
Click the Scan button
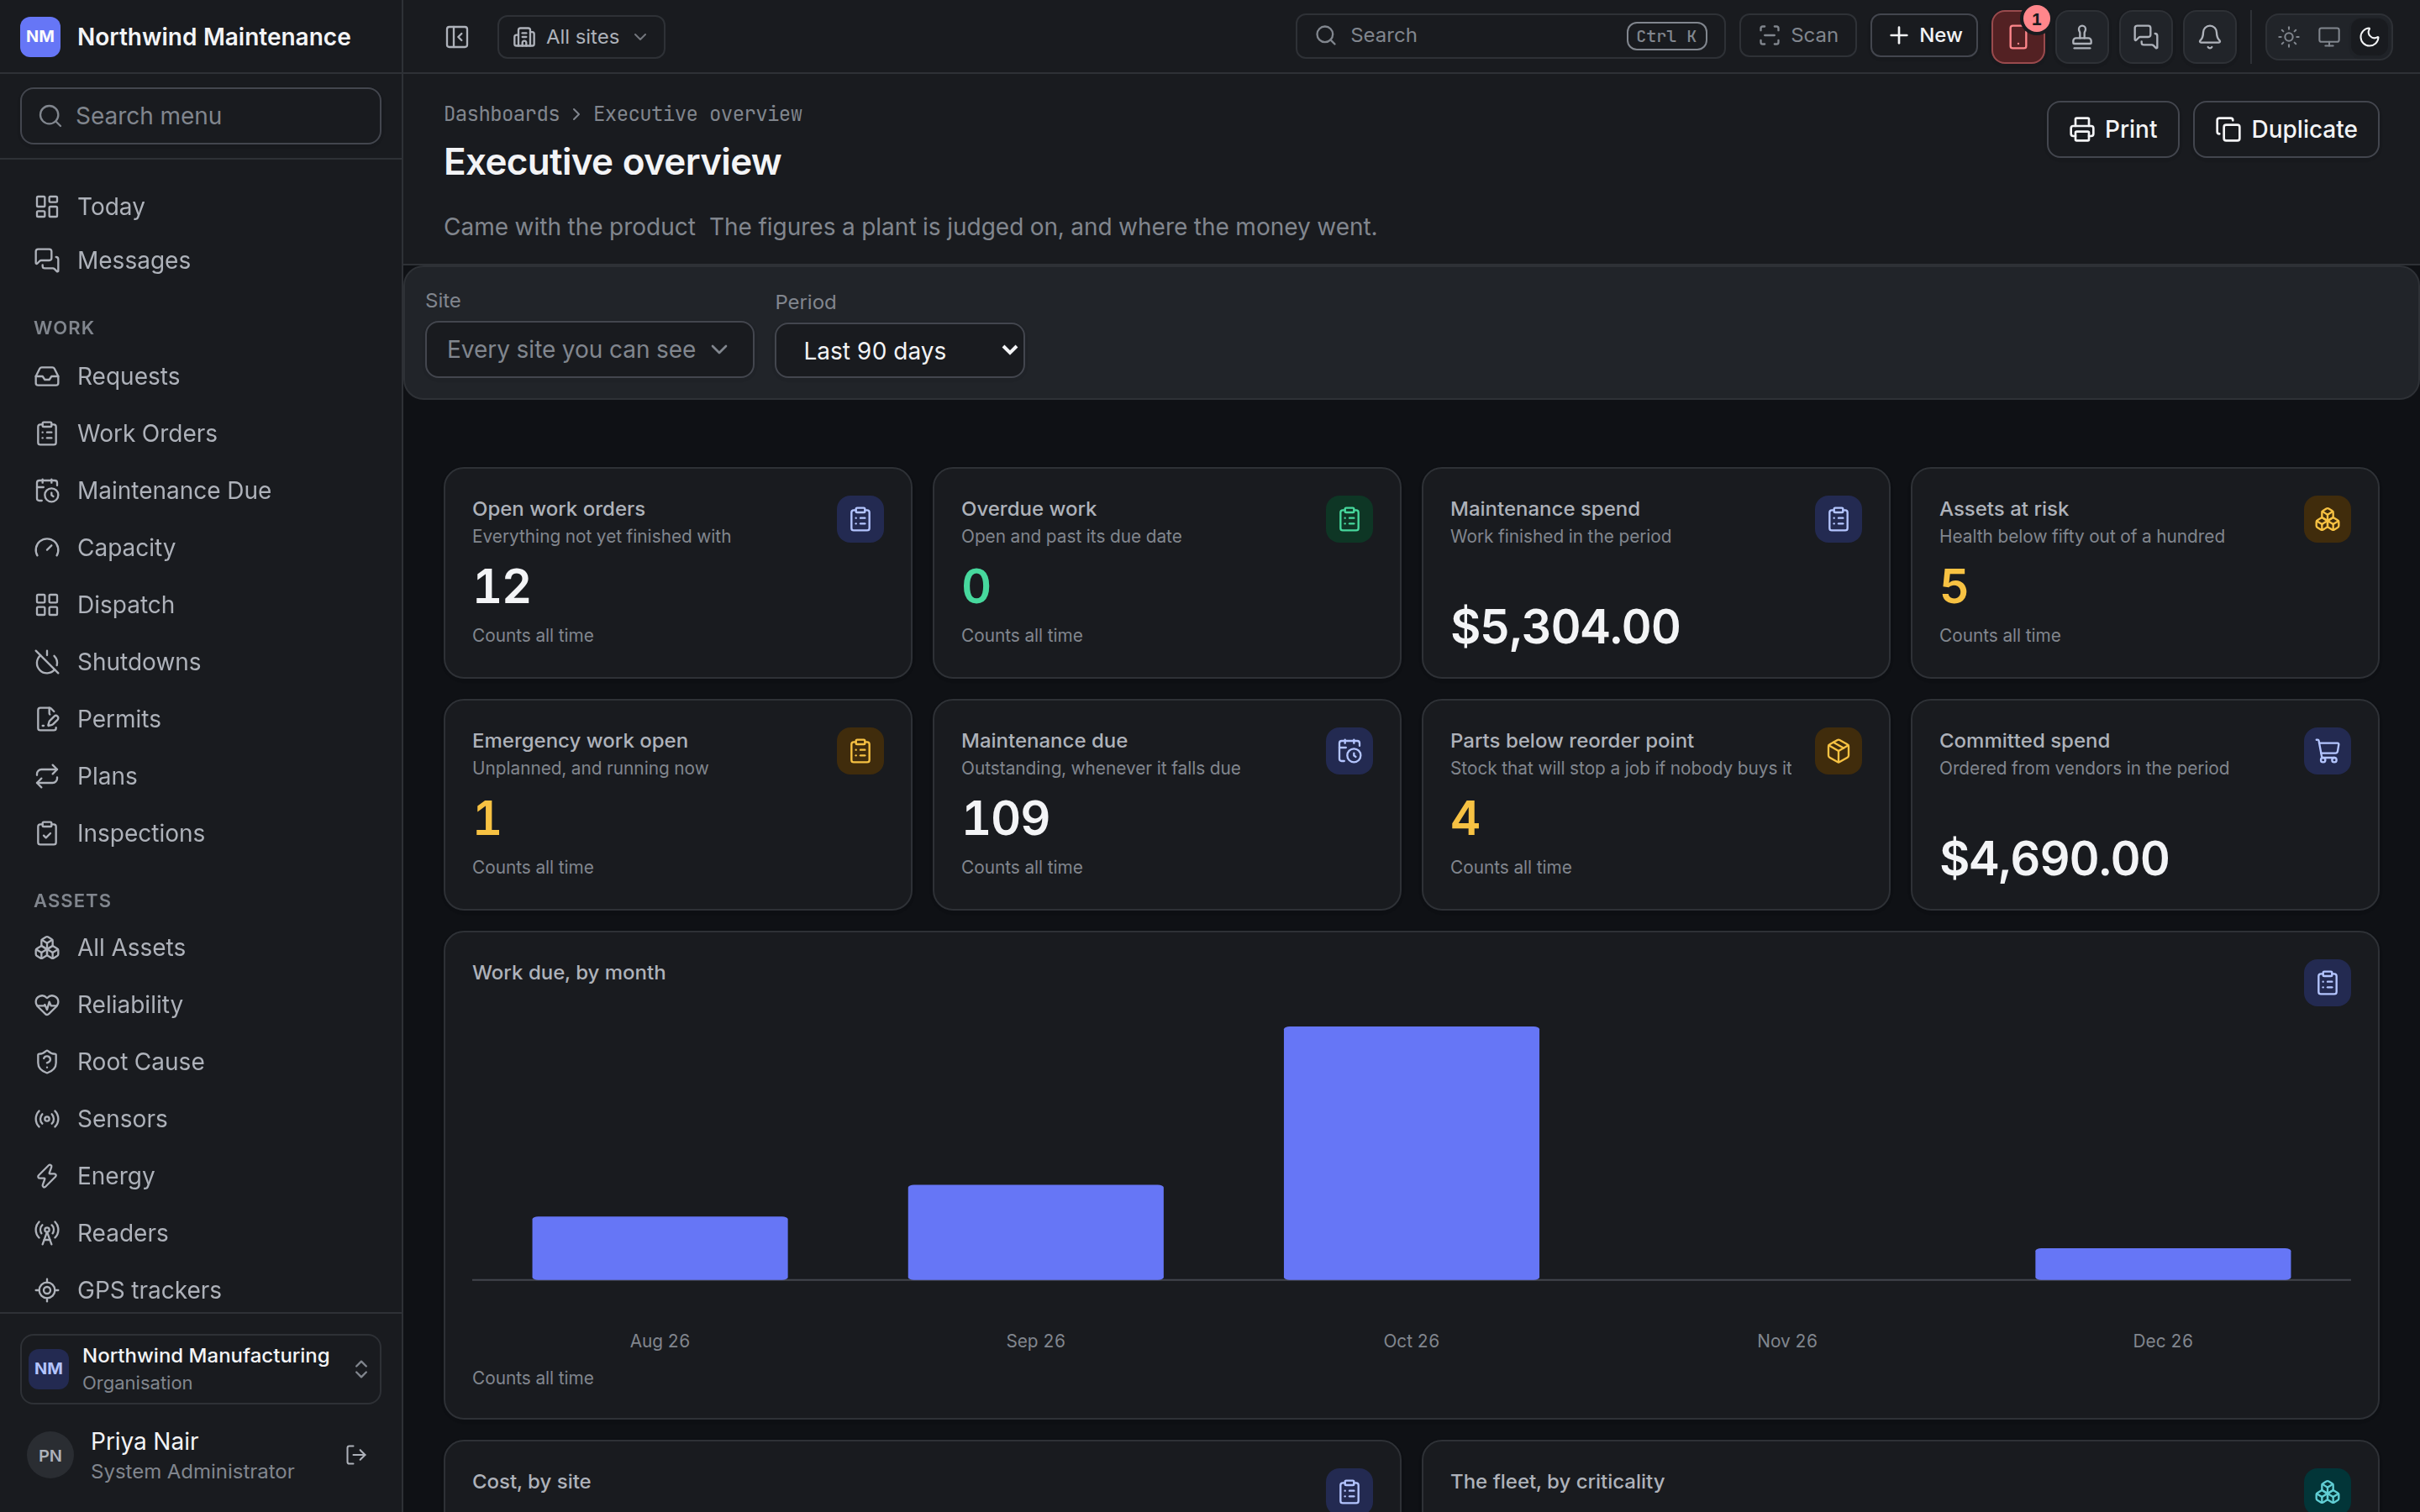point(1798,36)
